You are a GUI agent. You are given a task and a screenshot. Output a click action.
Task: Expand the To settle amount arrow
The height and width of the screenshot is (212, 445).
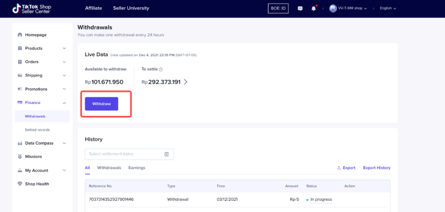click(x=186, y=82)
